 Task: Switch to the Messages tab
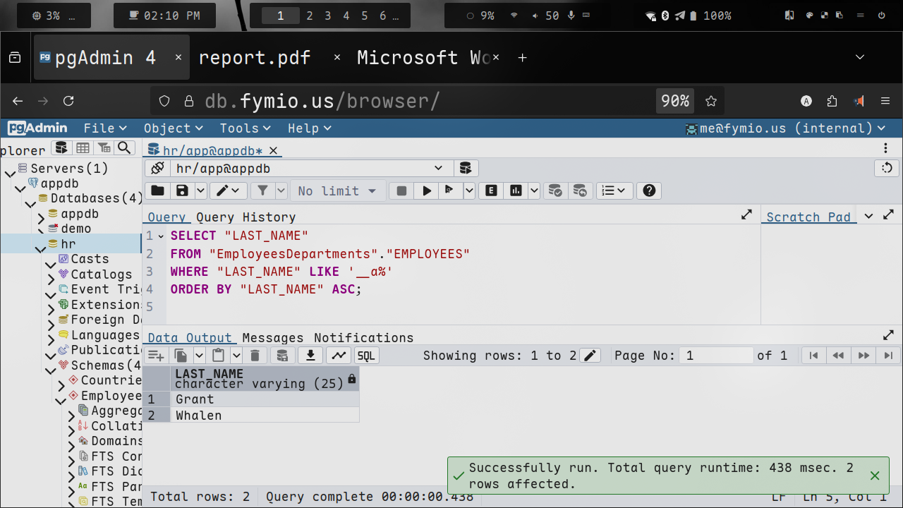point(272,338)
